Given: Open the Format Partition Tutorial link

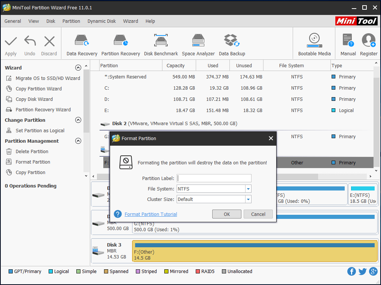Looking at the screenshot, I should pyautogui.click(x=151, y=214).
